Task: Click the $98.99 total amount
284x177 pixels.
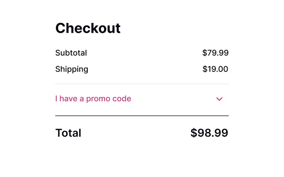Action: (209, 133)
